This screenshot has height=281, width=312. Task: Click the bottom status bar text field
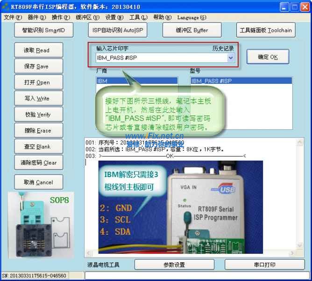[x=197, y=275]
